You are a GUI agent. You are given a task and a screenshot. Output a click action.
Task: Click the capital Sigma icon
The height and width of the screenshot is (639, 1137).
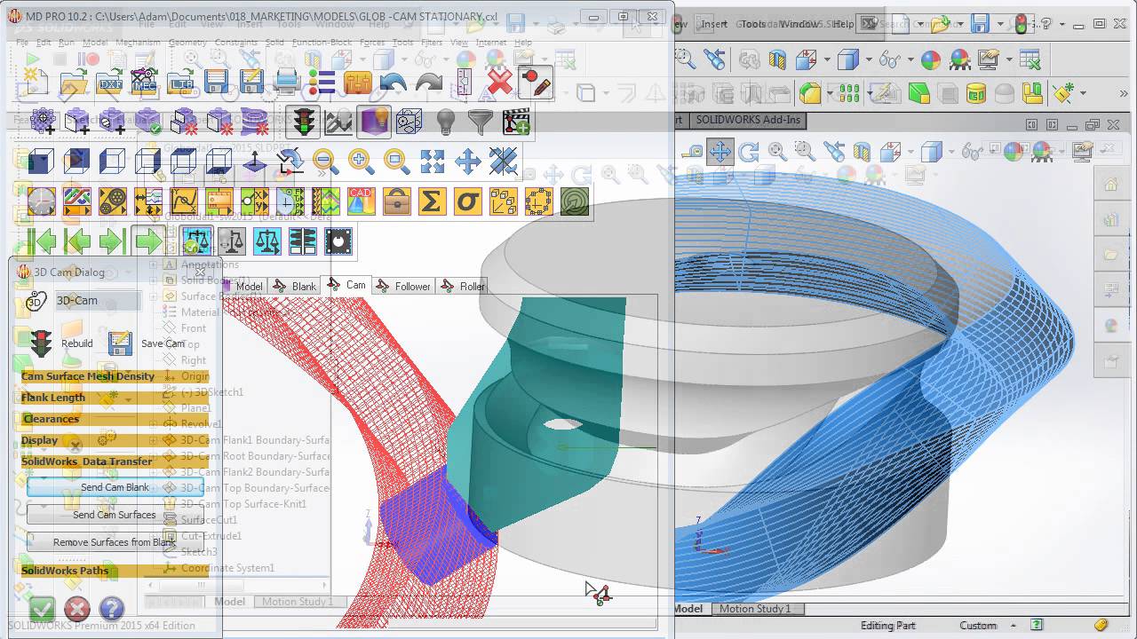432,201
